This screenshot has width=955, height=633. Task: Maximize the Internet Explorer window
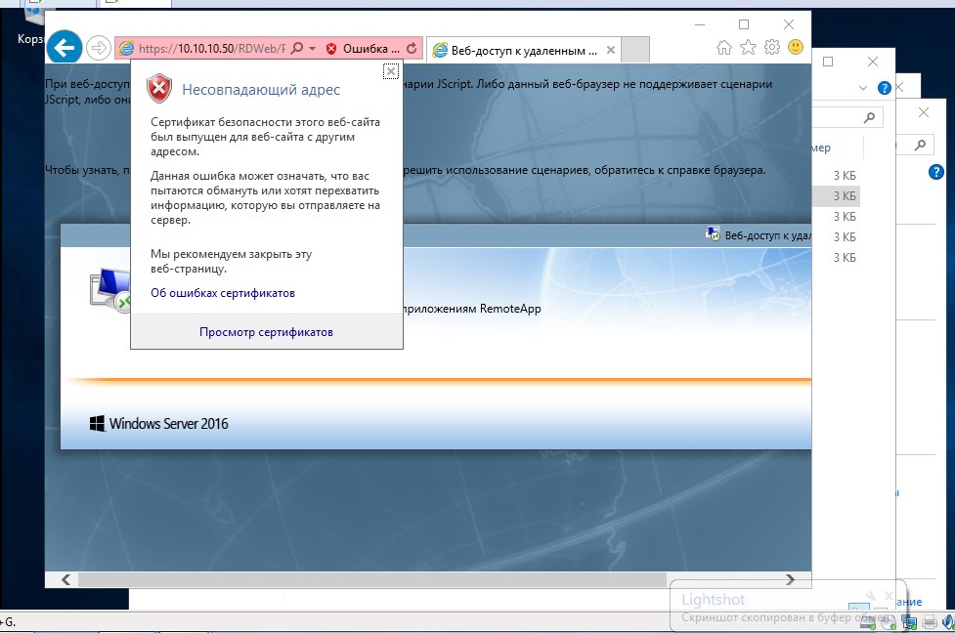744,24
